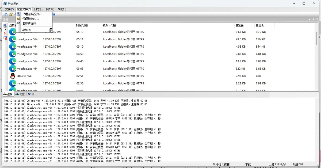321x168 pixels.
Task: Click the log pane vertical scrollbar
Action: click(x=317, y=130)
